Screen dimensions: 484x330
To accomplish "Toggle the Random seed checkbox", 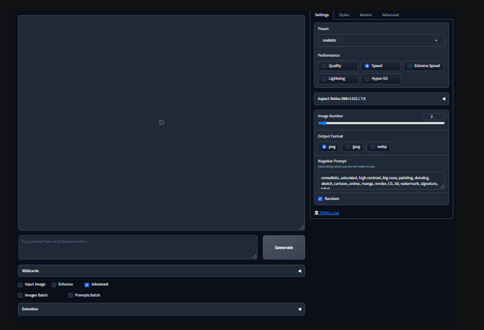I will 320,199.
